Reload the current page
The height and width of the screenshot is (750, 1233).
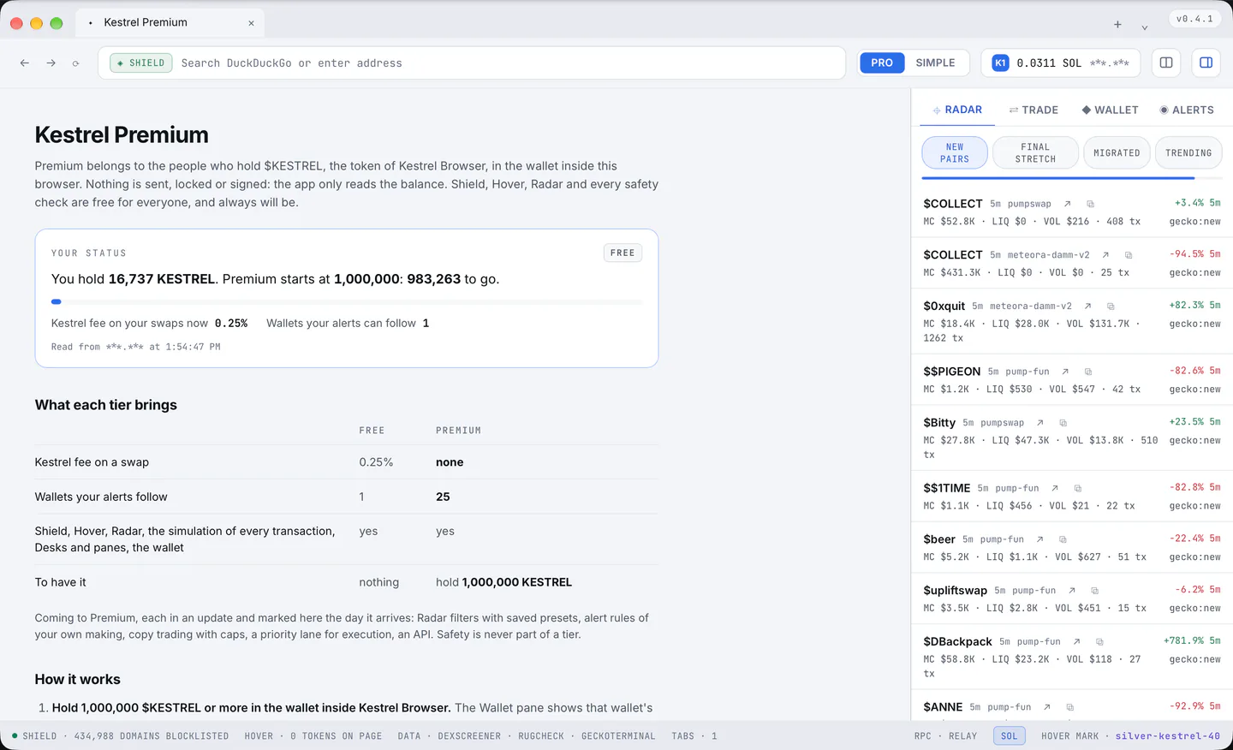(76, 63)
